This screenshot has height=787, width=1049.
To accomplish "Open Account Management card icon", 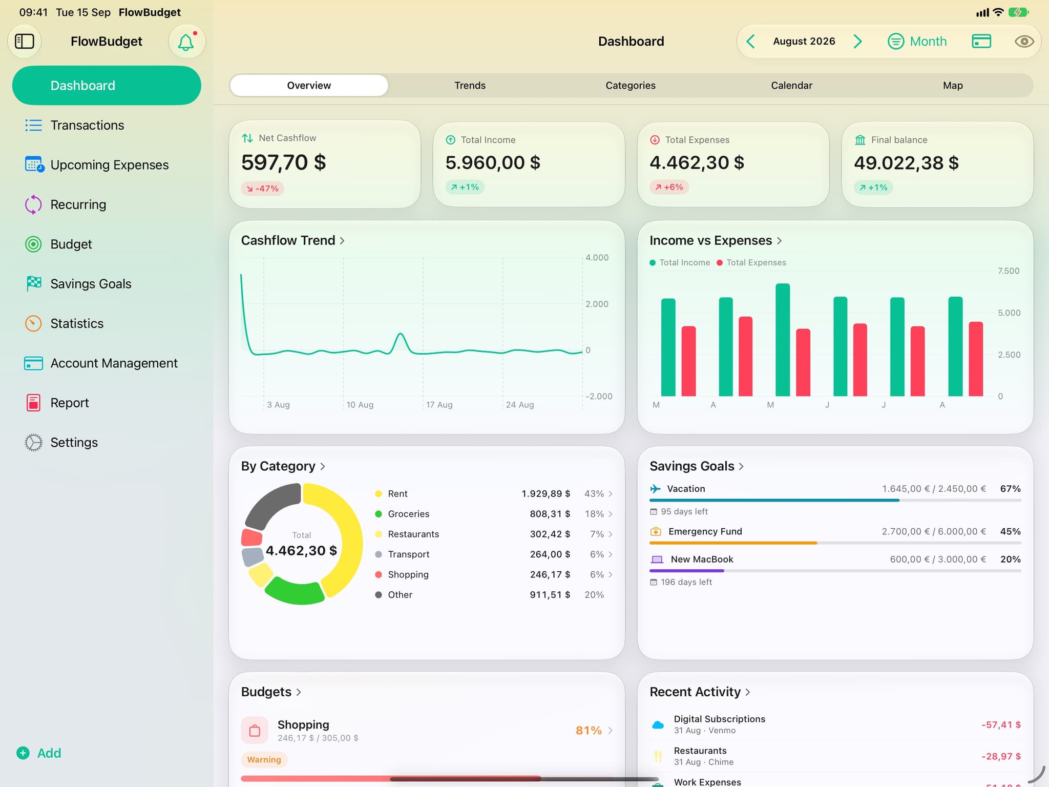I will click(33, 363).
